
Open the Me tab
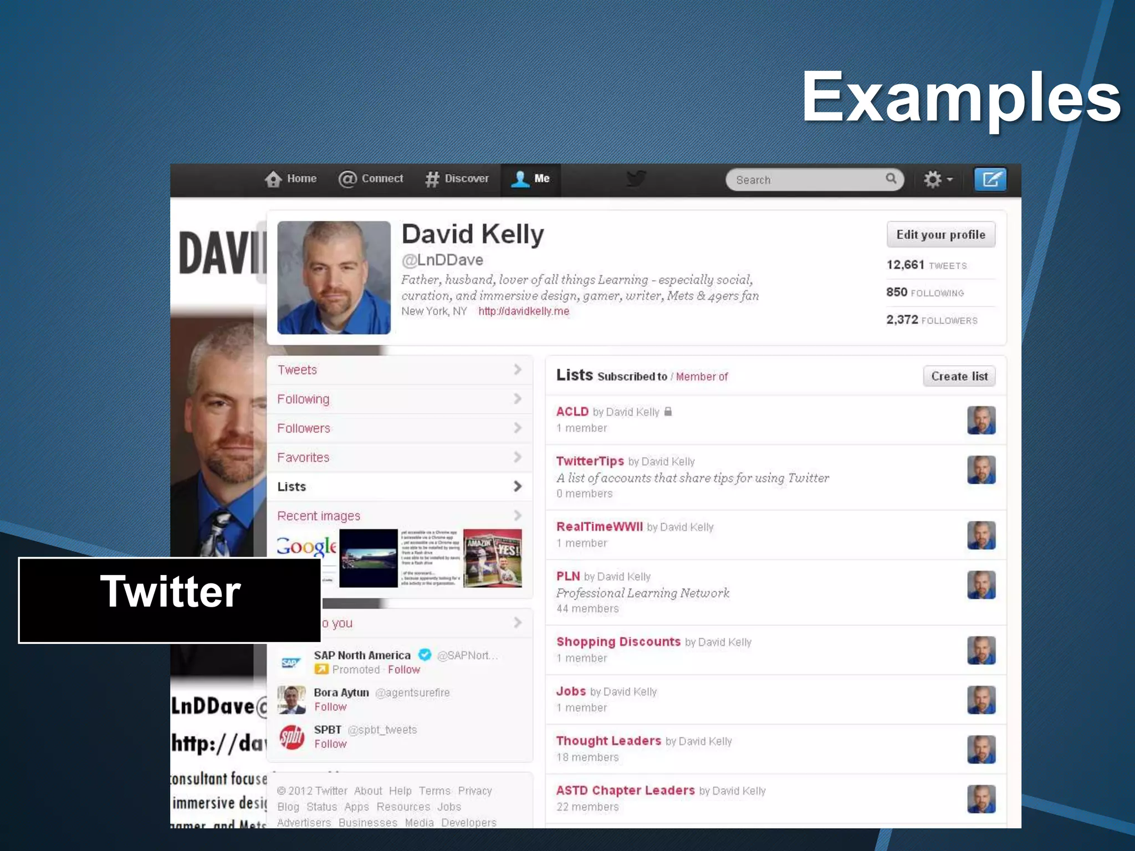(531, 179)
